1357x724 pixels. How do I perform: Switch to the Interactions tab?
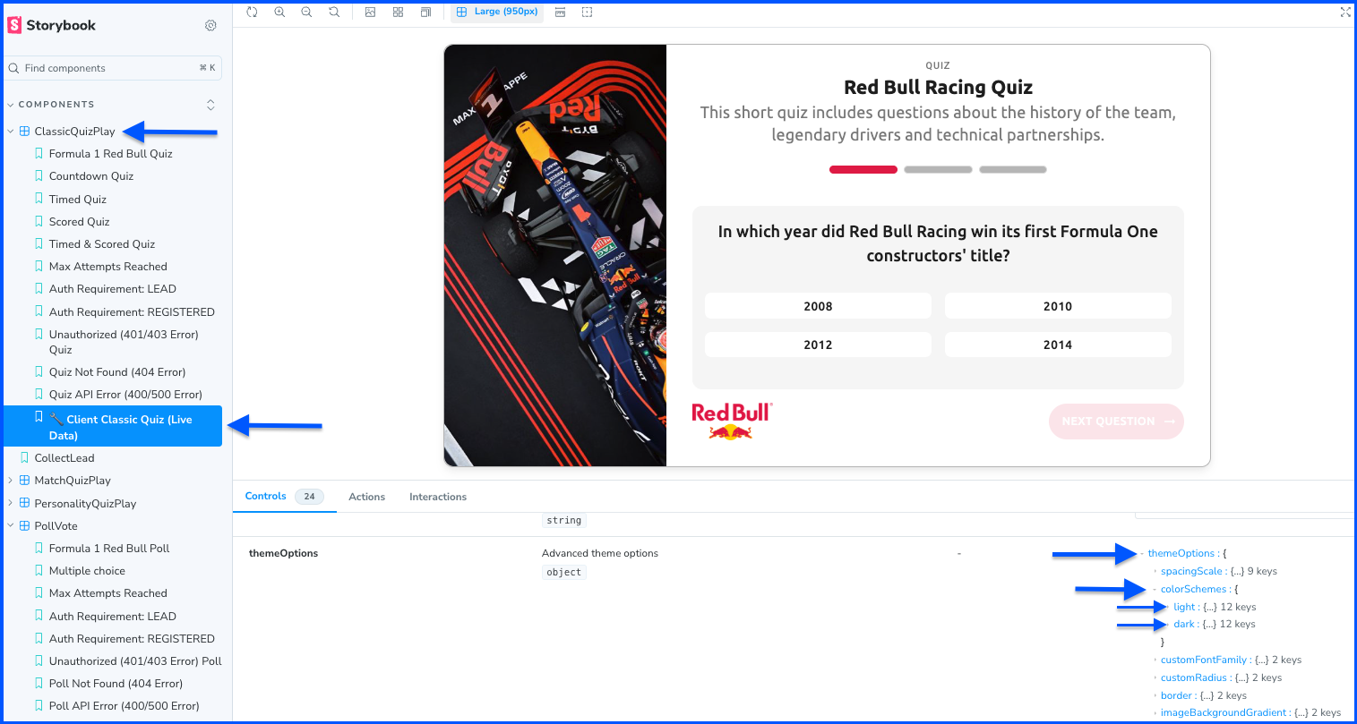pyautogui.click(x=438, y=497)
